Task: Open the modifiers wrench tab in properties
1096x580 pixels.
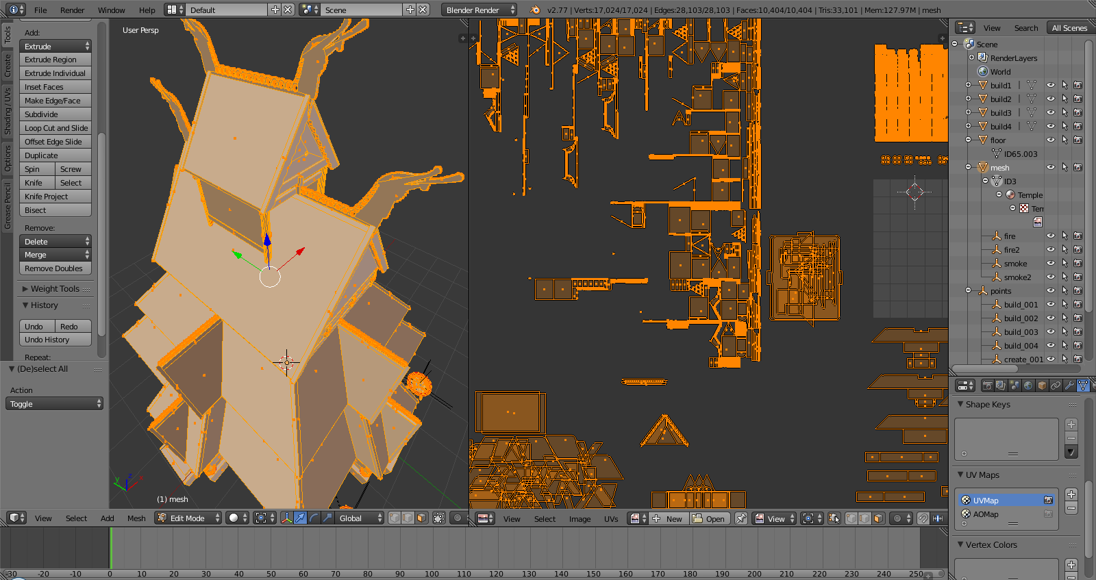Action: click(x=1069, y=386)
